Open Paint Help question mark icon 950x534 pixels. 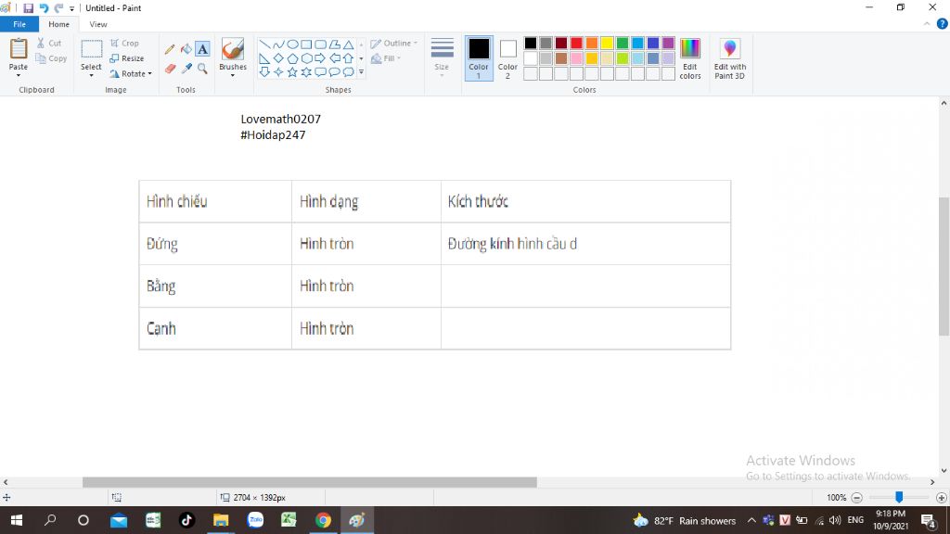point(943,24)
